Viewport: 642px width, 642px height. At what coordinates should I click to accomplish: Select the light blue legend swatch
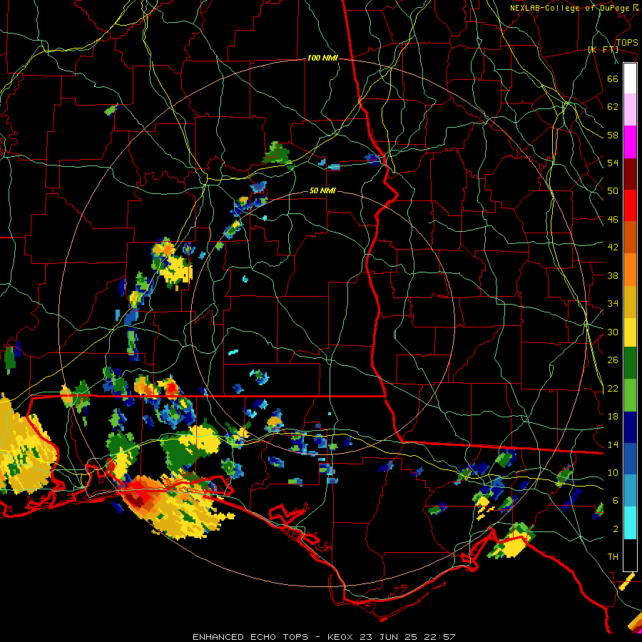[630, 491]
